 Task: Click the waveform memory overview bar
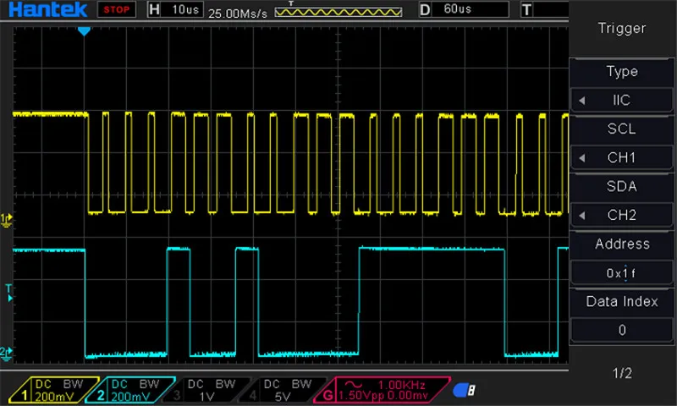click(338, 12)
